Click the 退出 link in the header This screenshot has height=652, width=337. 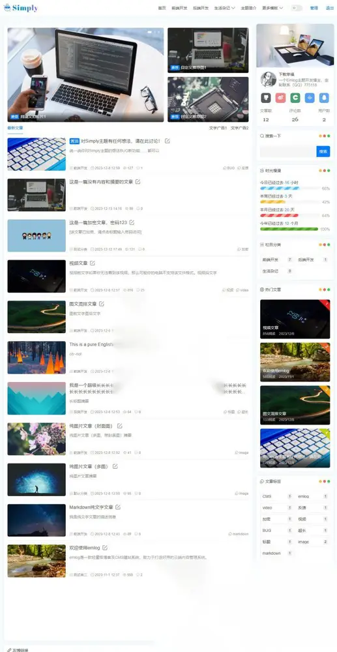coord(329,8)
